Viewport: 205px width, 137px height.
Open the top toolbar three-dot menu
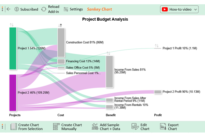click(2, 9)
